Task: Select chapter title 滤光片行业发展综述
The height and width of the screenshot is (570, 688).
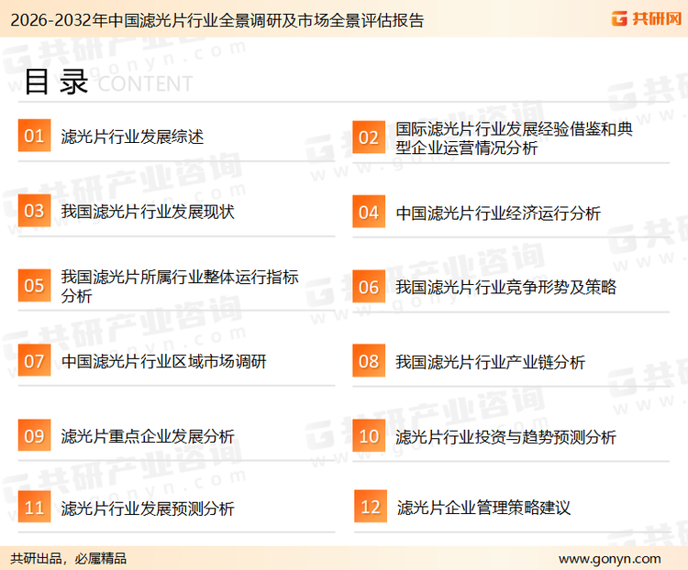Action: click(x=132, y=137)
